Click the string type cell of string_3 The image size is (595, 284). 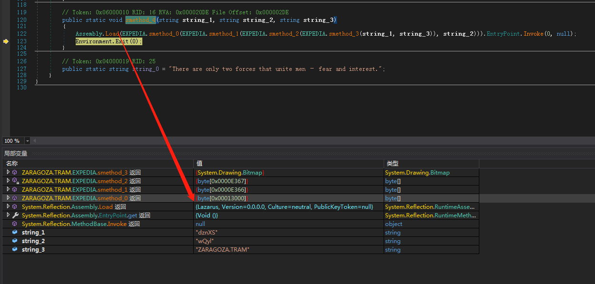coord(431,250)
